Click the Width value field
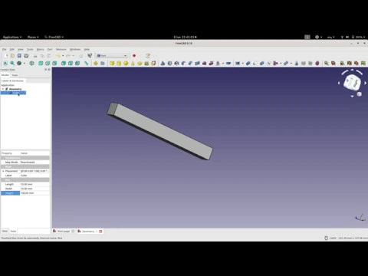Screen dimensions: 368x276 34,189
